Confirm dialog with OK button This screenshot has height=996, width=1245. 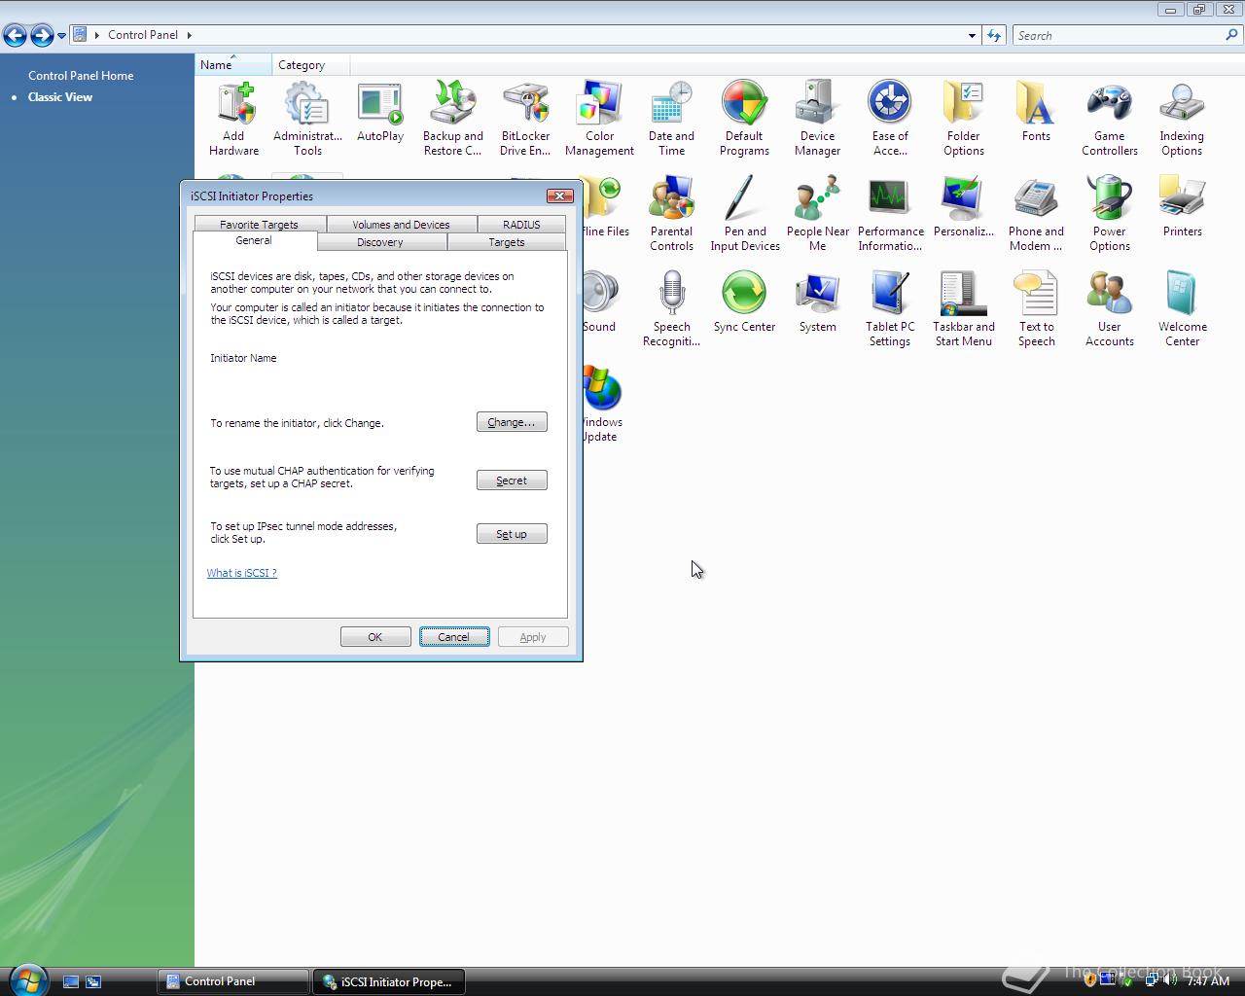click(375, 637)
